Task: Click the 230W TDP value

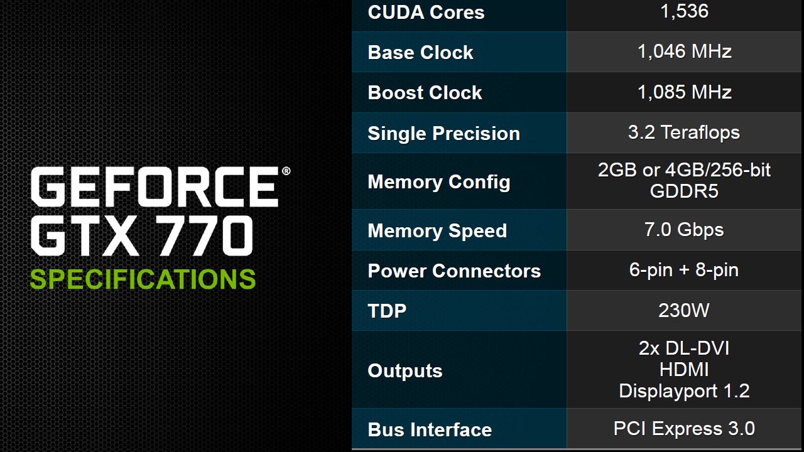Action: click(684, 310)
